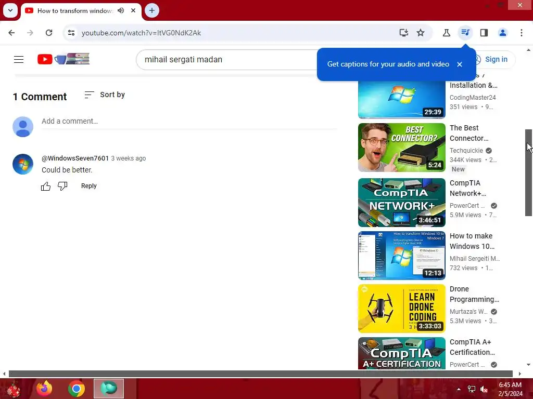Open the CodingMaster24 channel name
The height and width of the screenshot is (399, 533).
[x=473, y=97]
